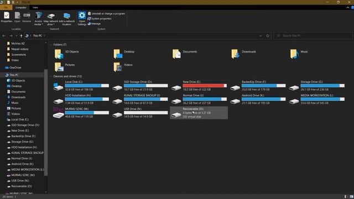Open Help with the question mark icon

pos(352,7)
